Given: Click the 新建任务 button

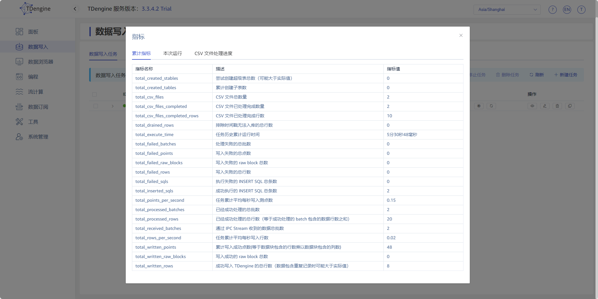Looking at the screenshot, I should point(565,75).
